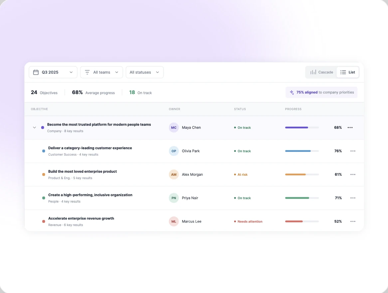Click the owner name Marcus Lee
388x293 pixels.
(192, 221)
